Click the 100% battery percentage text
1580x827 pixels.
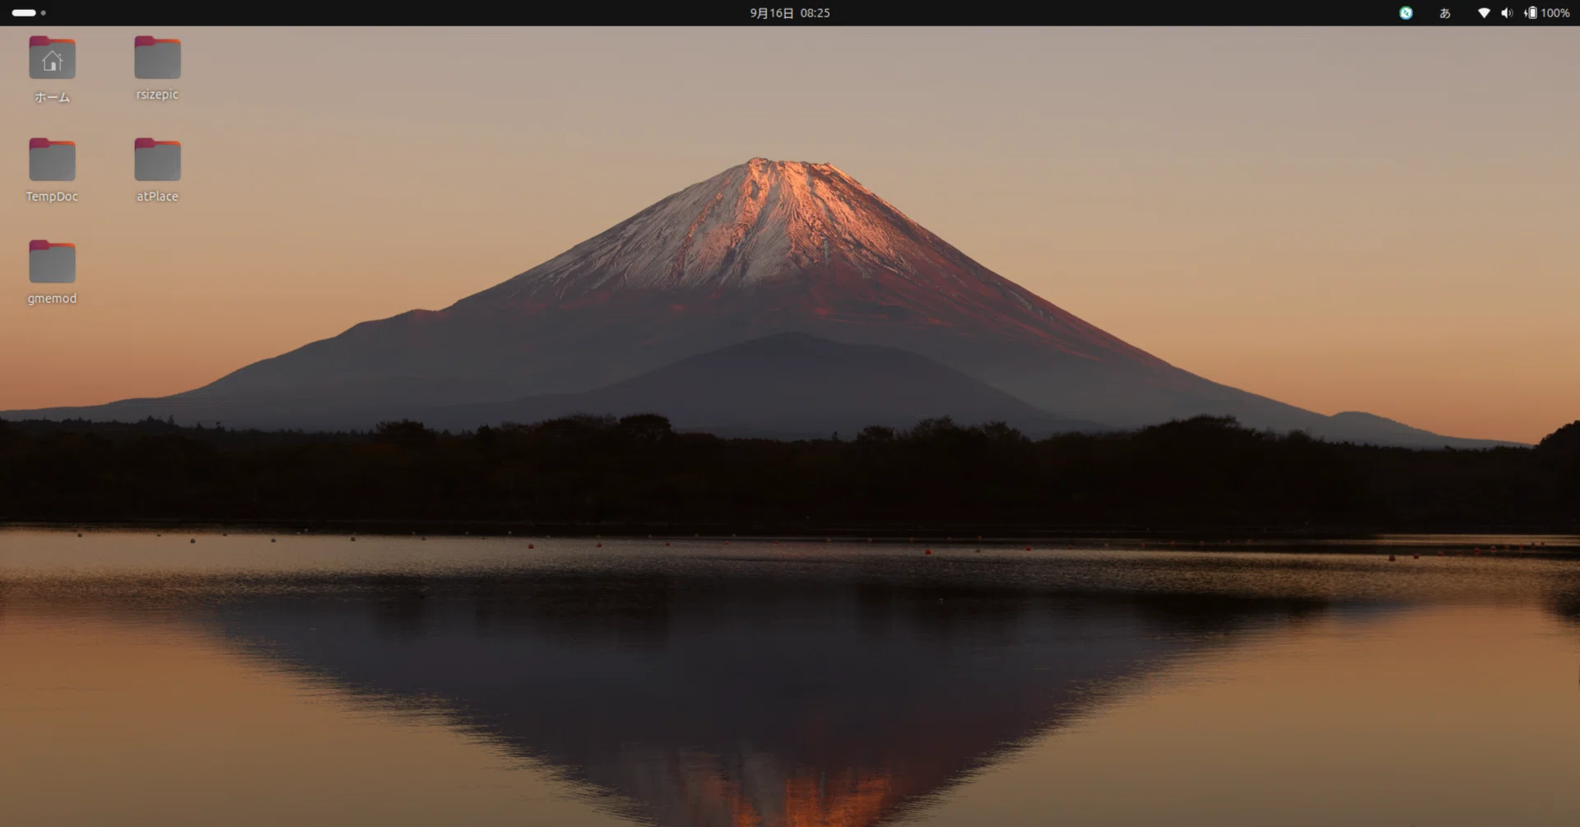tap(1555, 13)
